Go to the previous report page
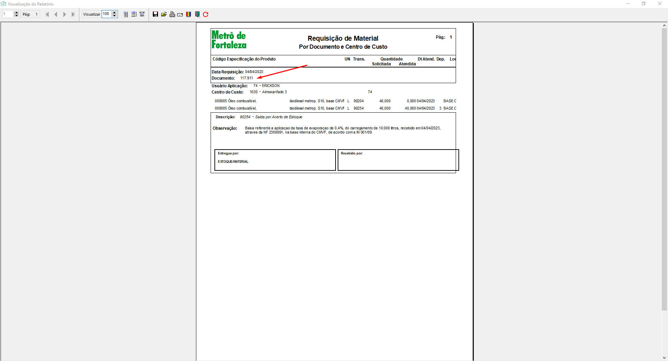 (56, 14)
